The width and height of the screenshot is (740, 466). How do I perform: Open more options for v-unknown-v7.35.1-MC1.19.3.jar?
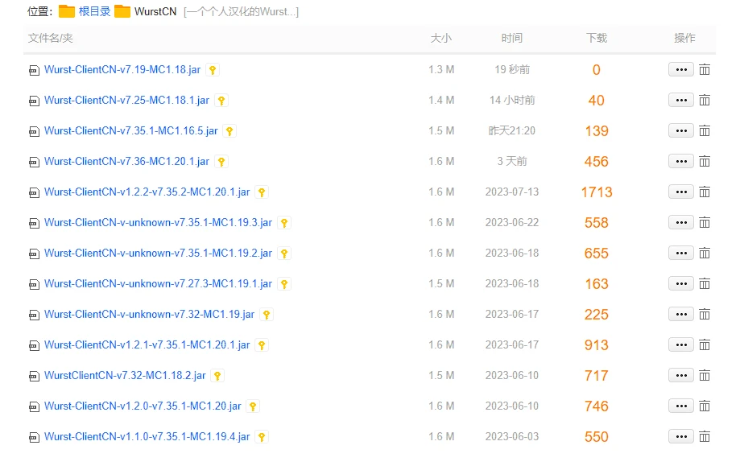coord(681,223)
